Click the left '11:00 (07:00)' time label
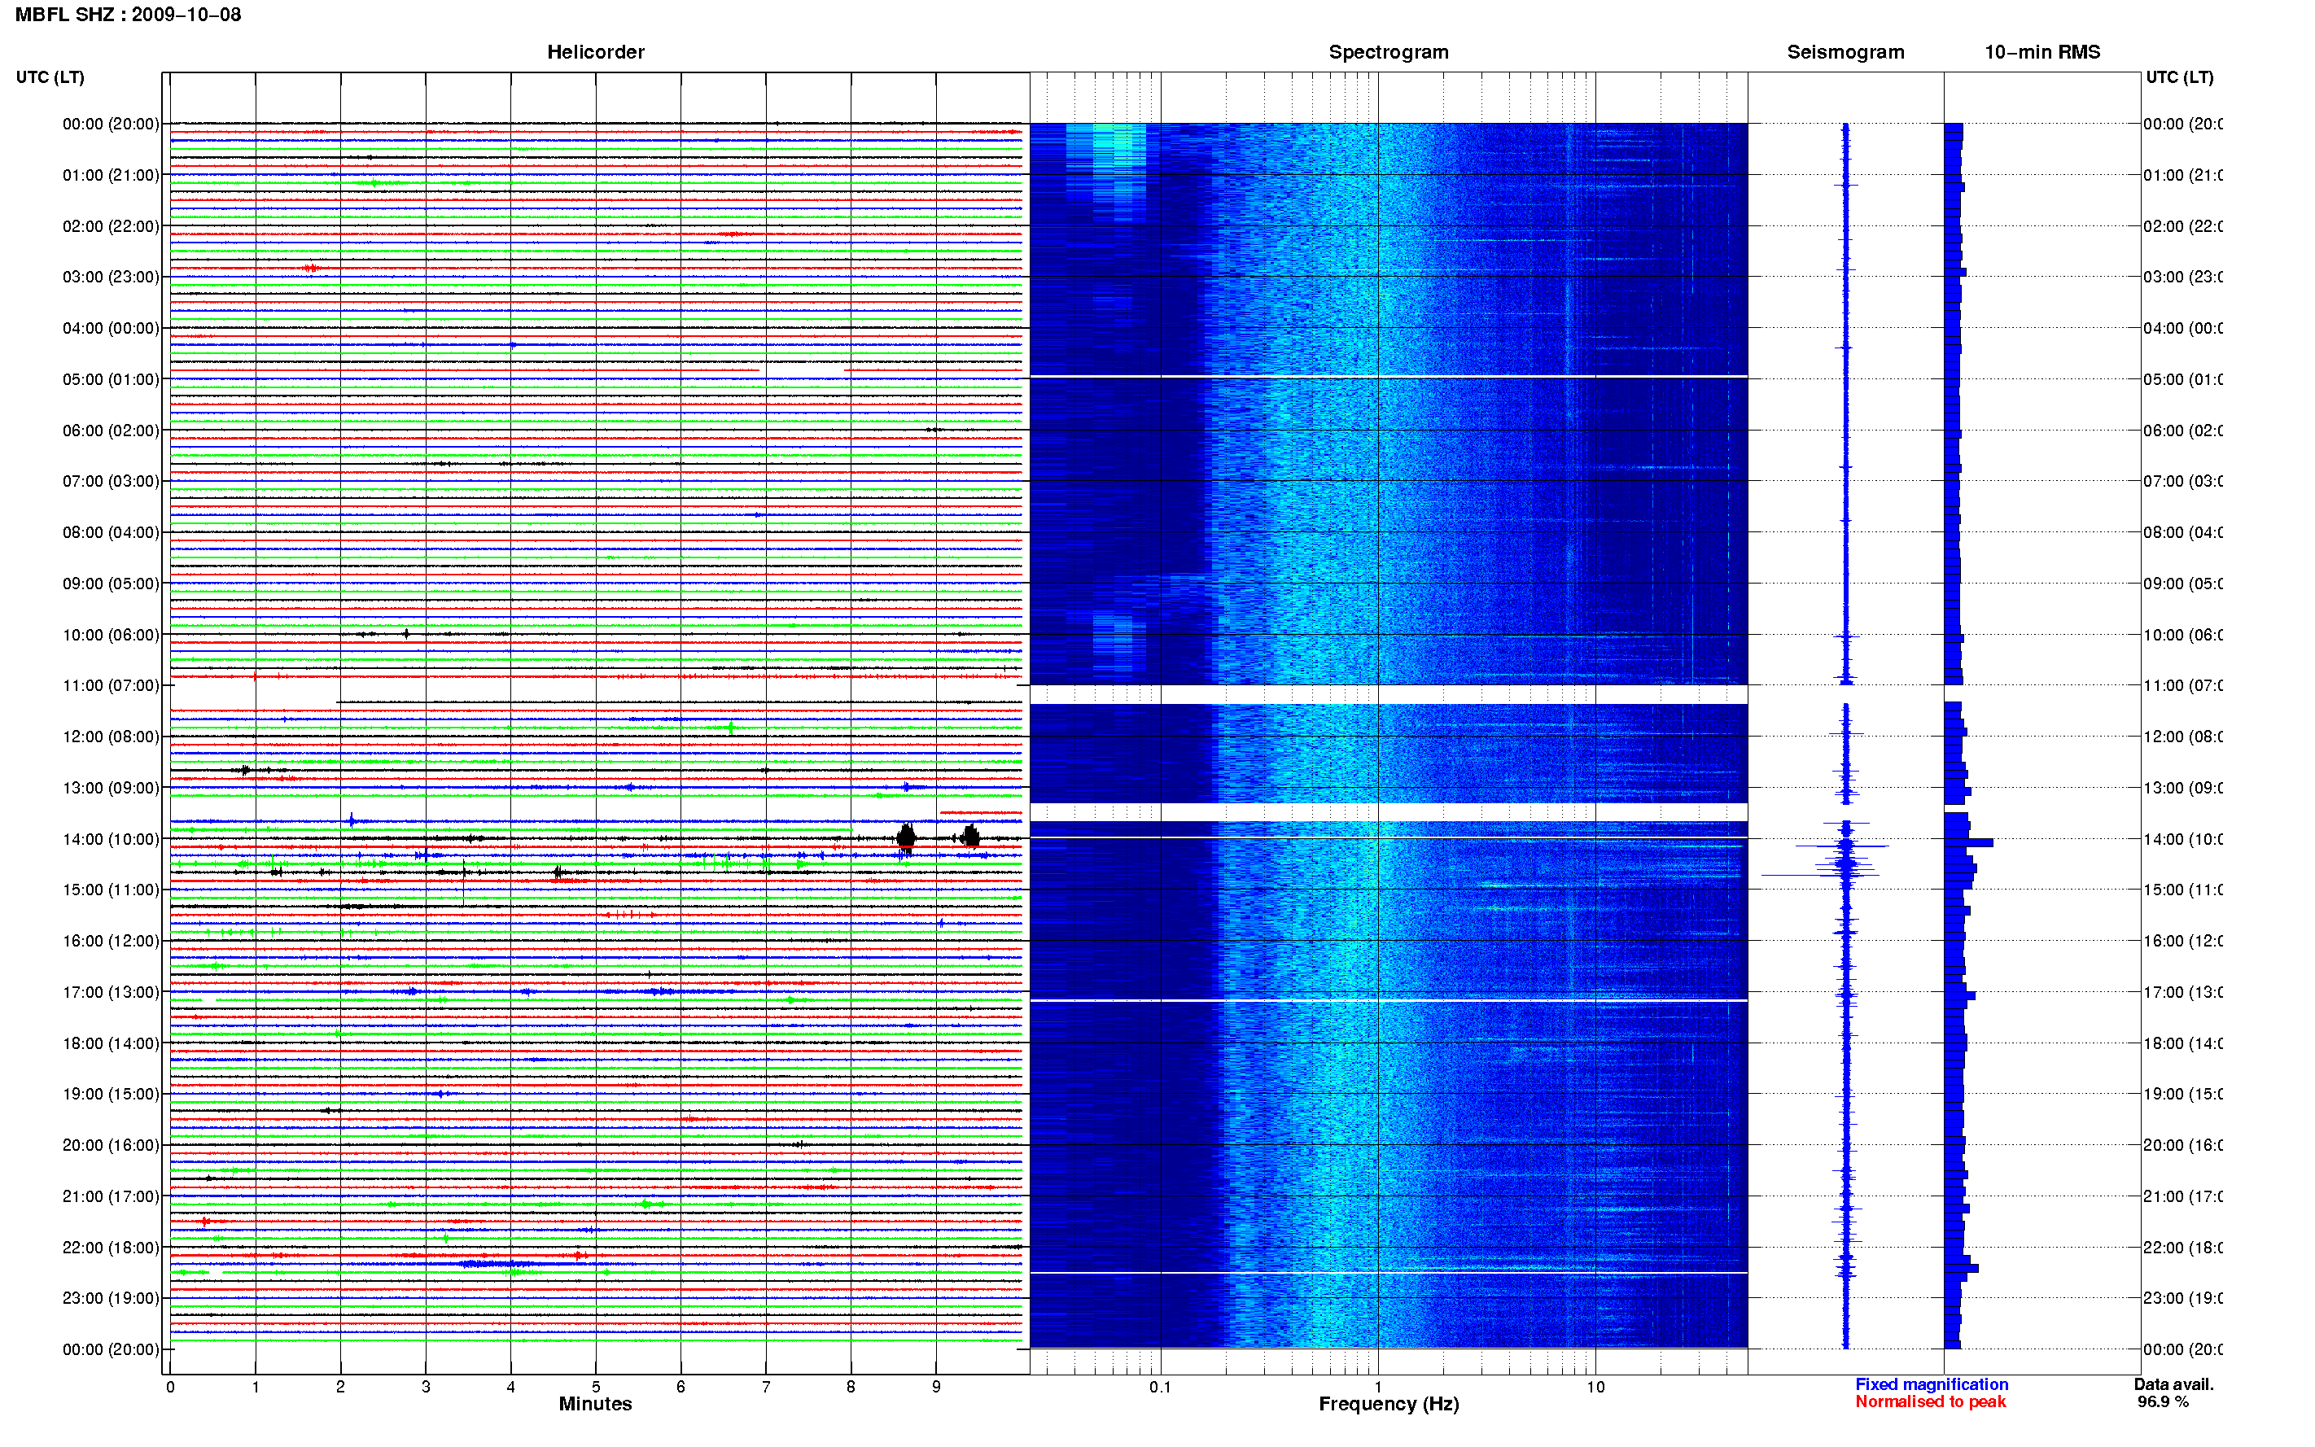Screen dimensions: 2315x1447 111,685
